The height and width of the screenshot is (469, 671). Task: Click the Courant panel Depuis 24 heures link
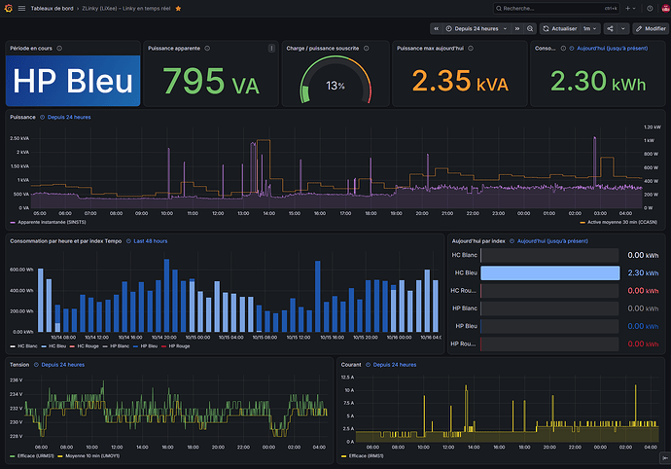point(391,365)
